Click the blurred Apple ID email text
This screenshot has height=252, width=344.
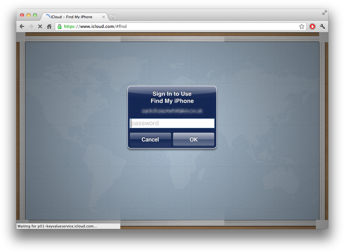pos(172,111)
